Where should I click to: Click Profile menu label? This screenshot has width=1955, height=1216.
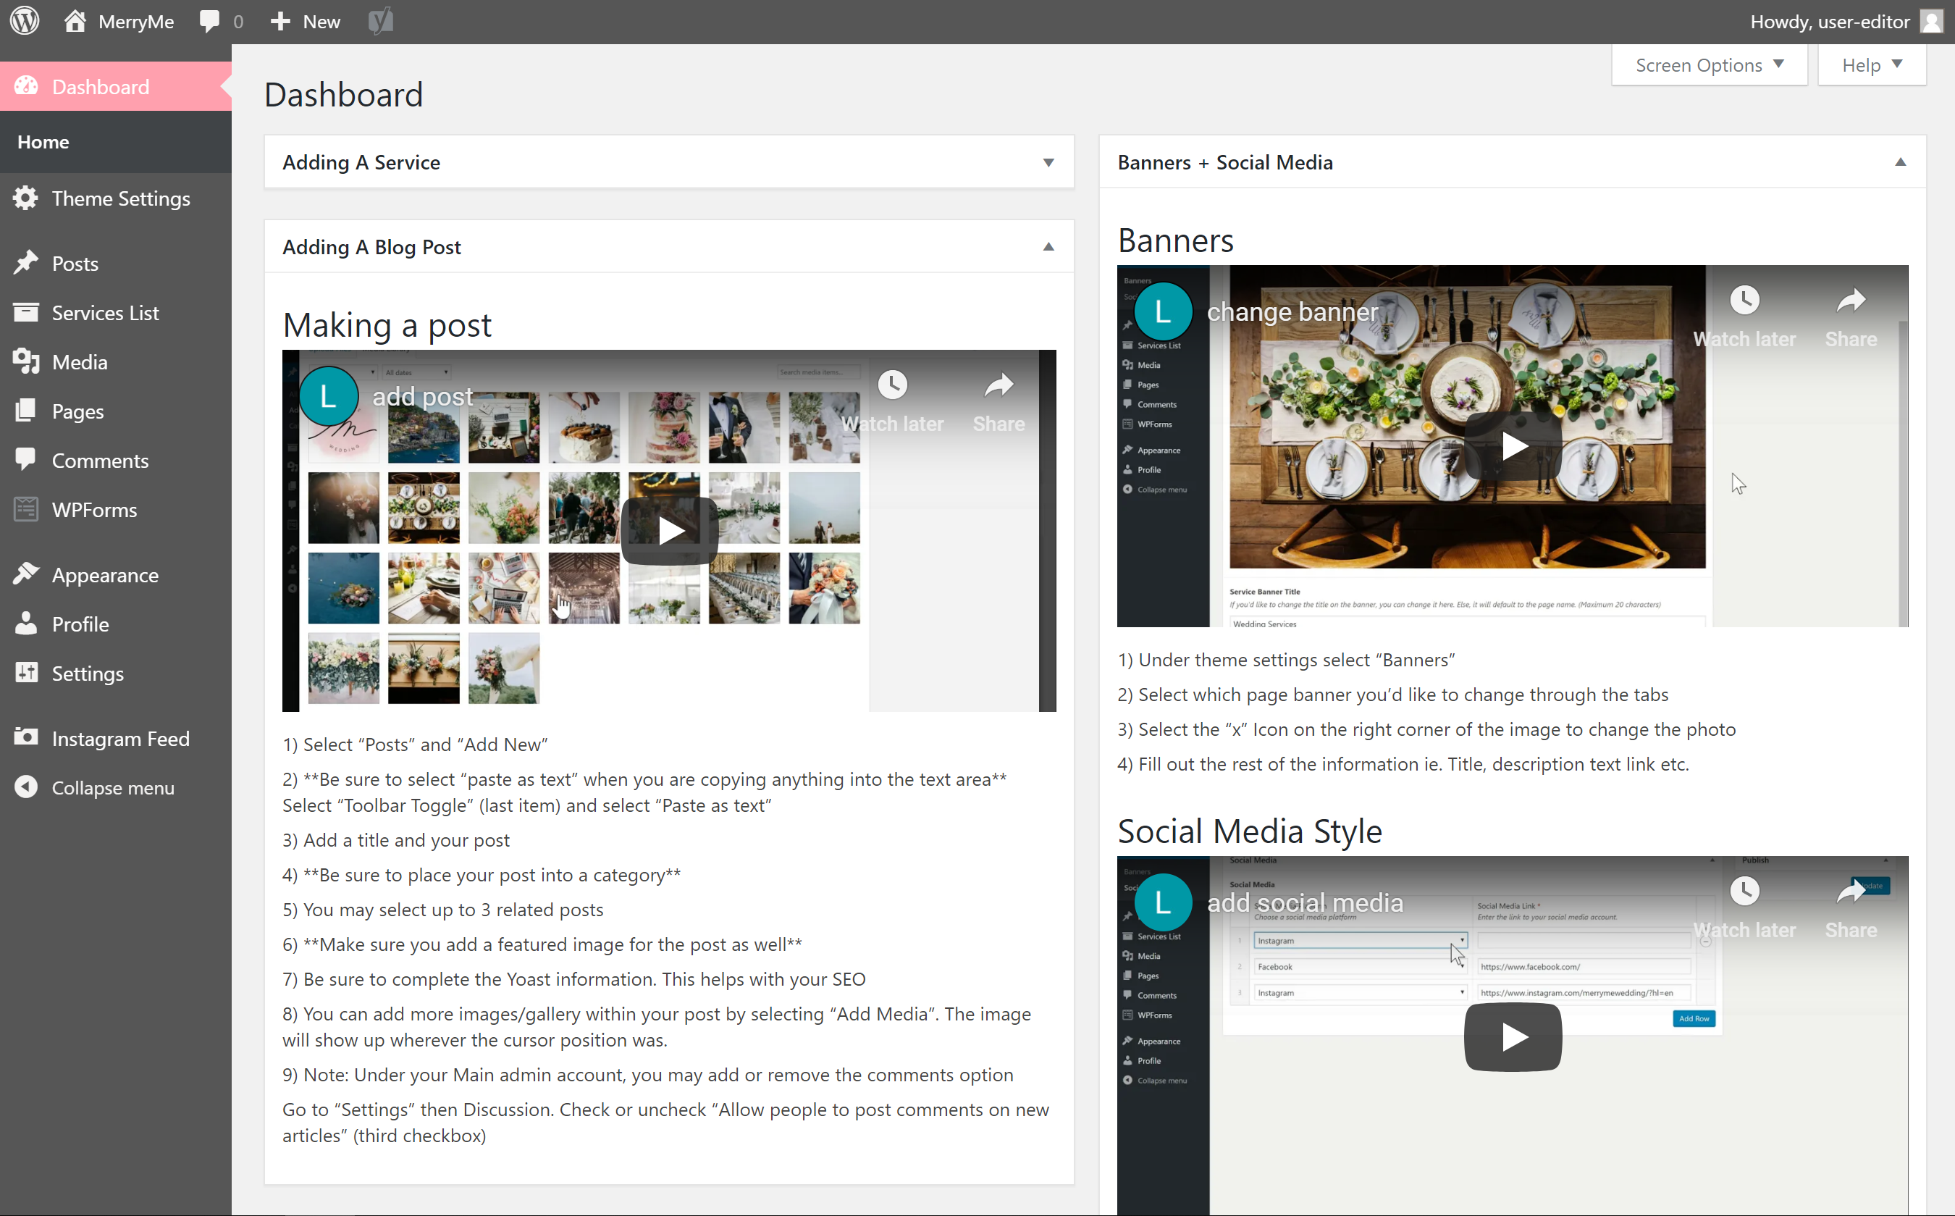tap(80, 624)
